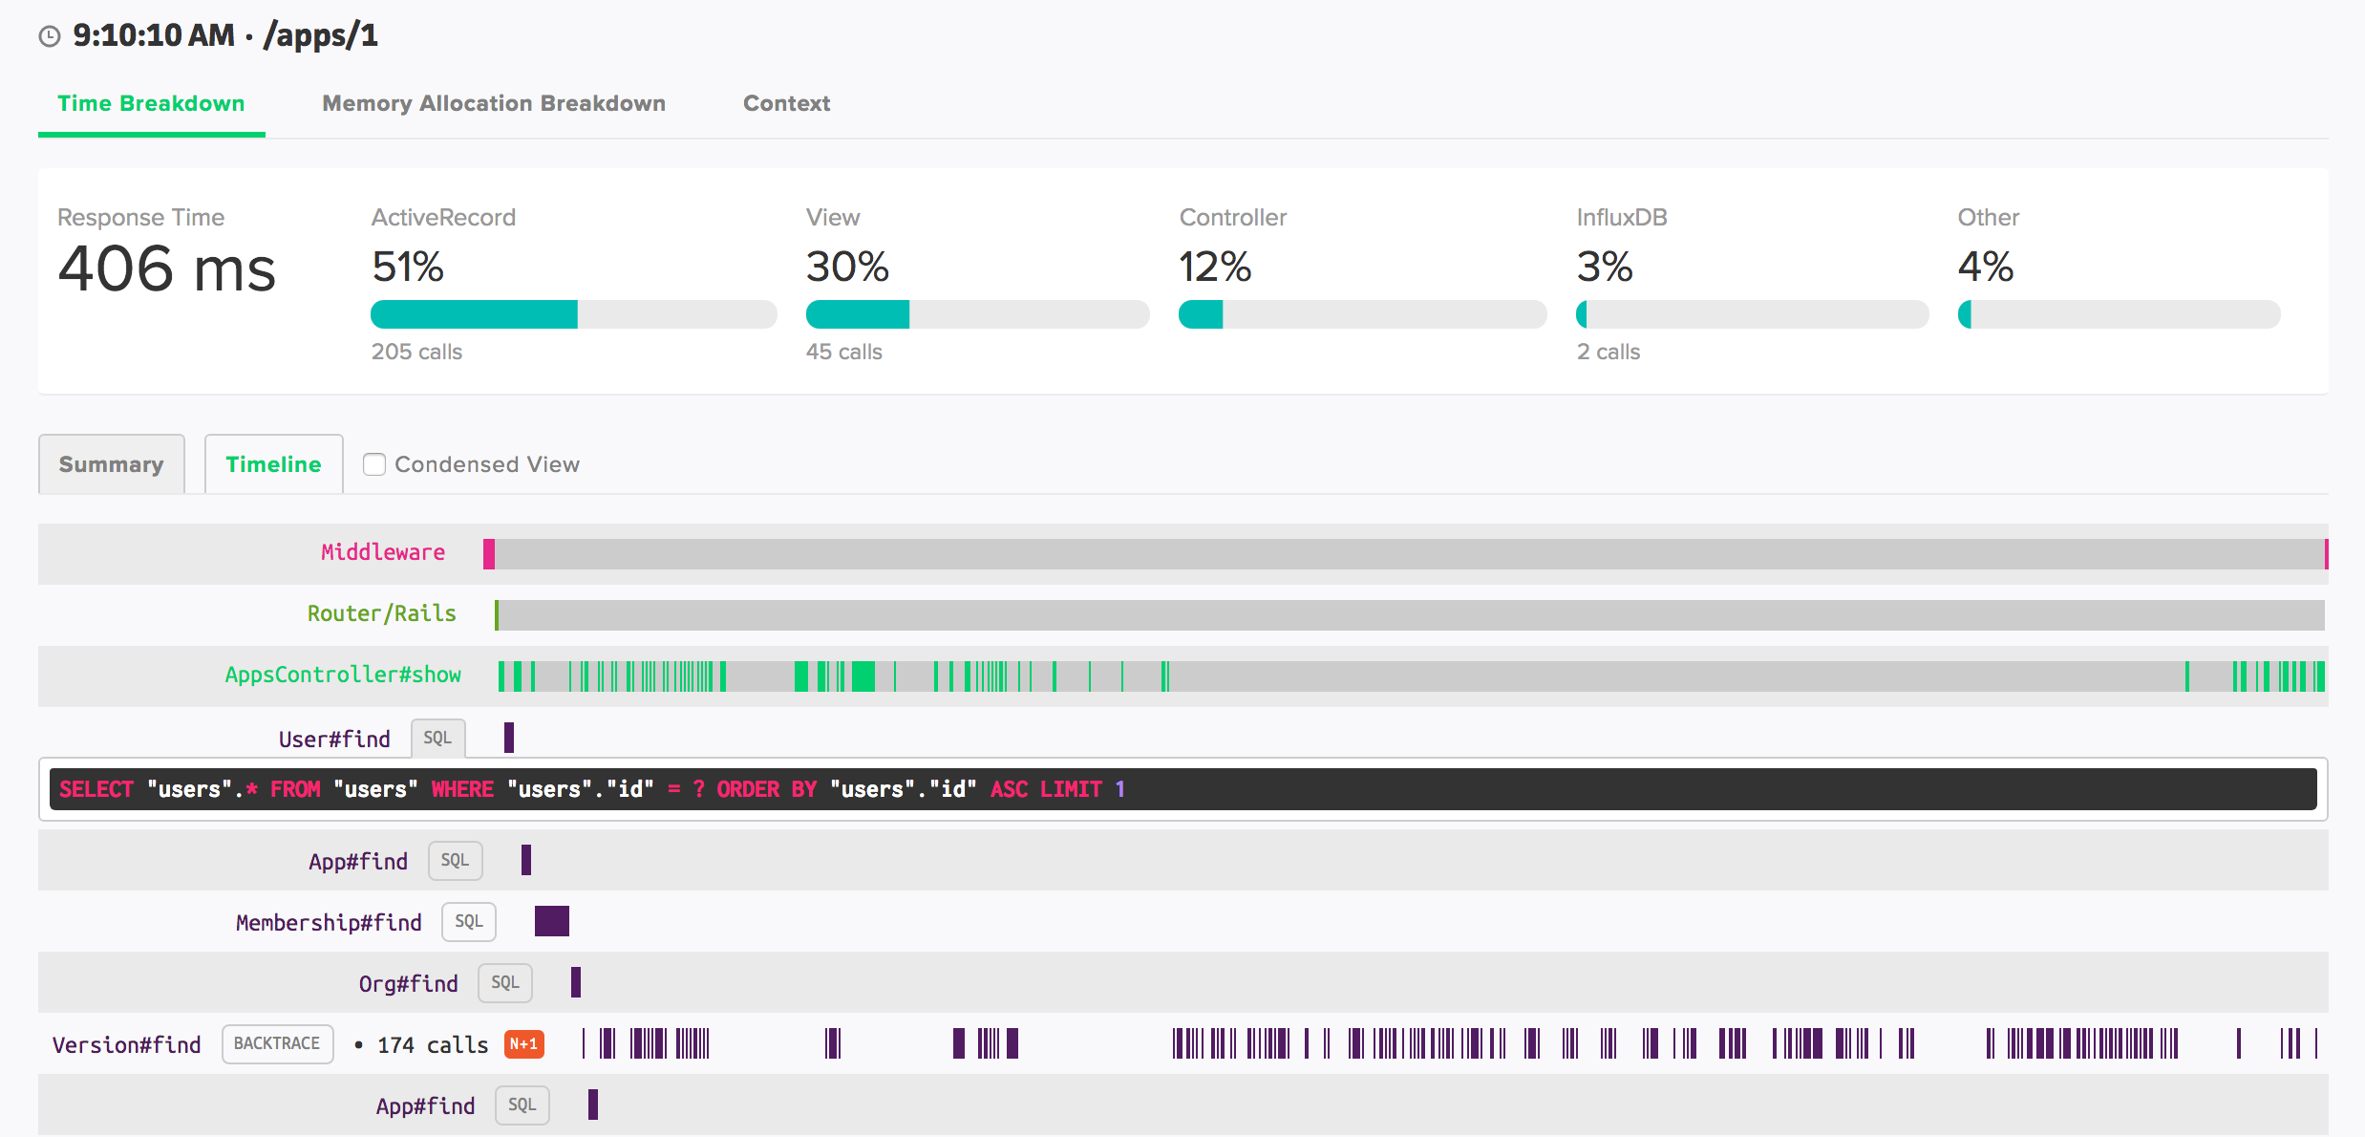Click the ActiveRecord 51% progress bar
2365x1137 pixels.
(x=573, y=313)
